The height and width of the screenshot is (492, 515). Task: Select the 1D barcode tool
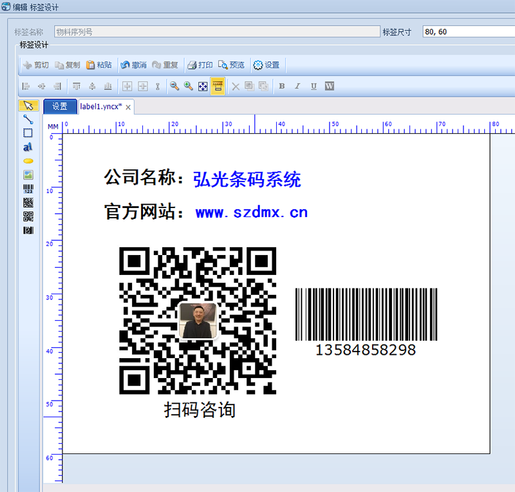pyautogui.click(x=28, y=189)
